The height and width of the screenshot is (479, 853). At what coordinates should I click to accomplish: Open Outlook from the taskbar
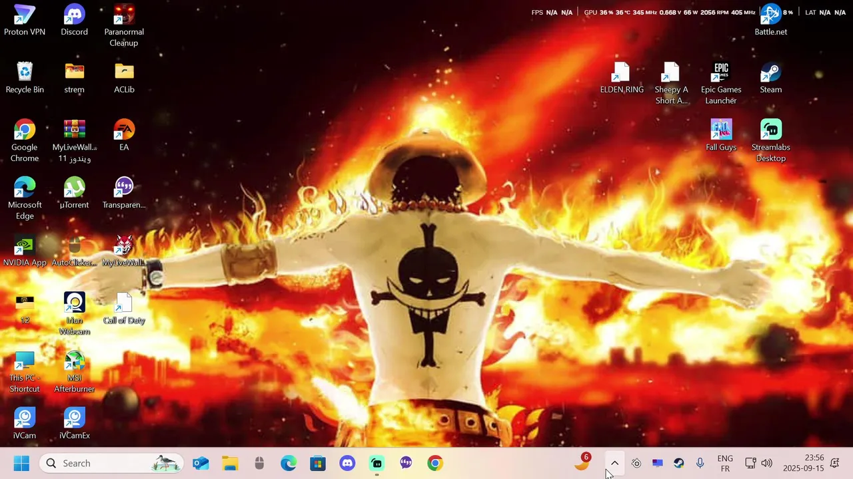tap(201, 463)
